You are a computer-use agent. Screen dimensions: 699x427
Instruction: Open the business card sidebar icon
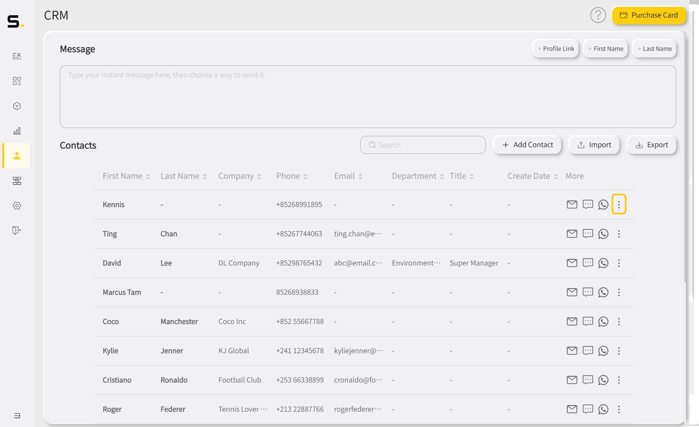17,56
